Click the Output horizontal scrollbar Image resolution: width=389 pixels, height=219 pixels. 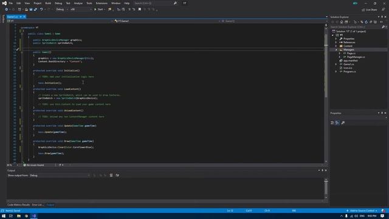pyautogui.click(x=165, y=201)
